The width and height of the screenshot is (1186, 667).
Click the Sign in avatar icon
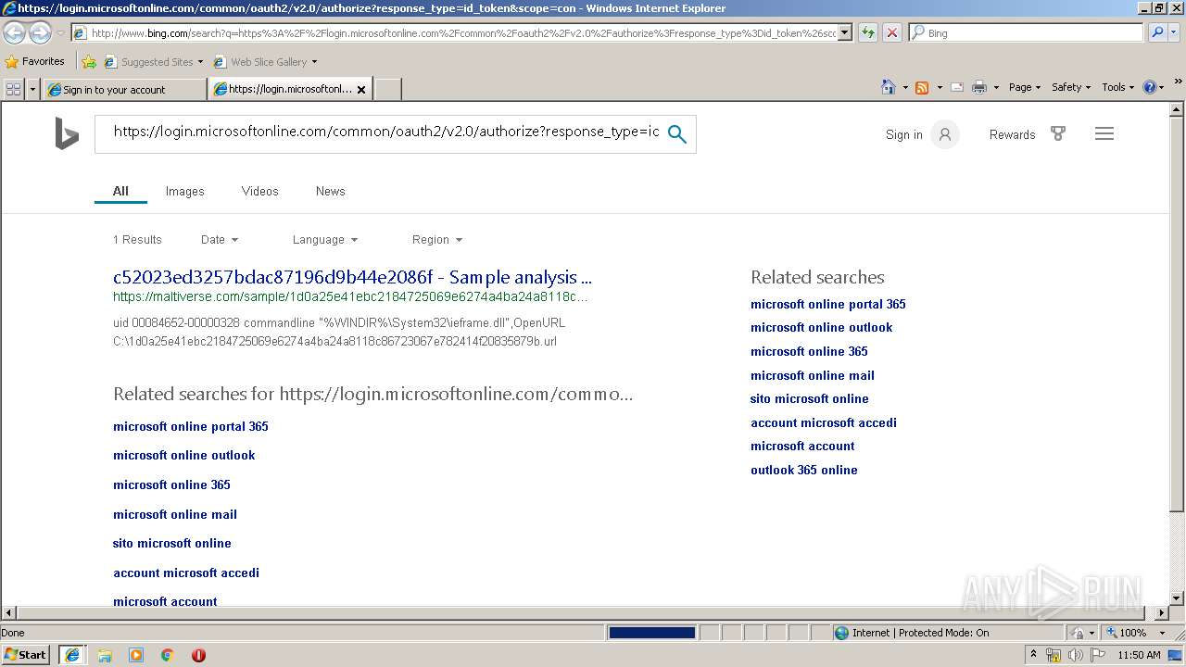coord(945,134)
